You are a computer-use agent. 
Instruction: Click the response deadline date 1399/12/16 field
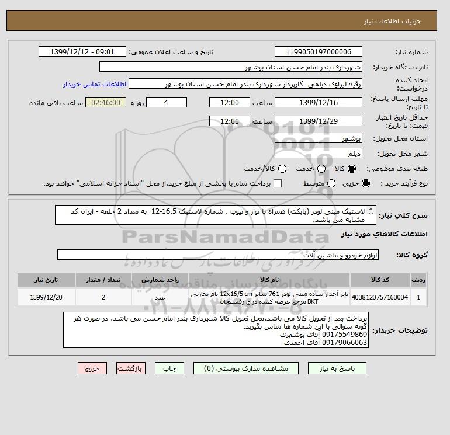point(319,102)
